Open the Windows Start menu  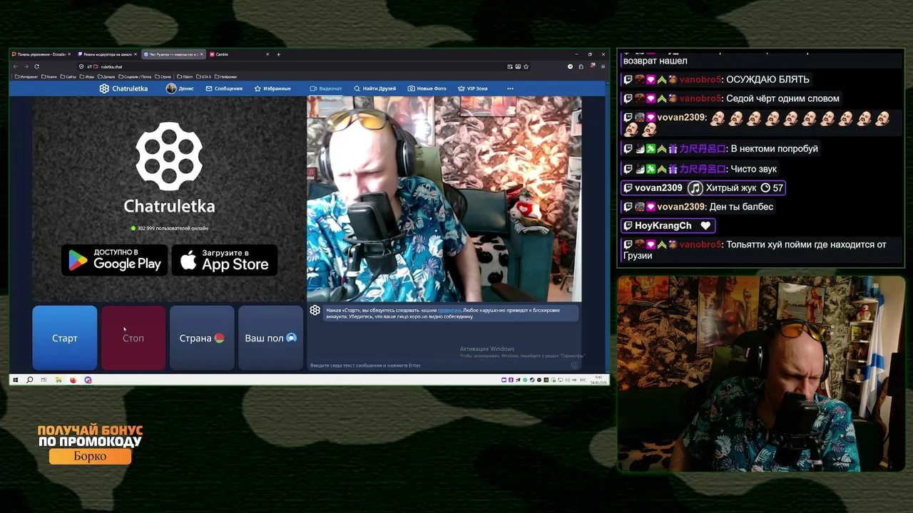click(x=15, y=380)
